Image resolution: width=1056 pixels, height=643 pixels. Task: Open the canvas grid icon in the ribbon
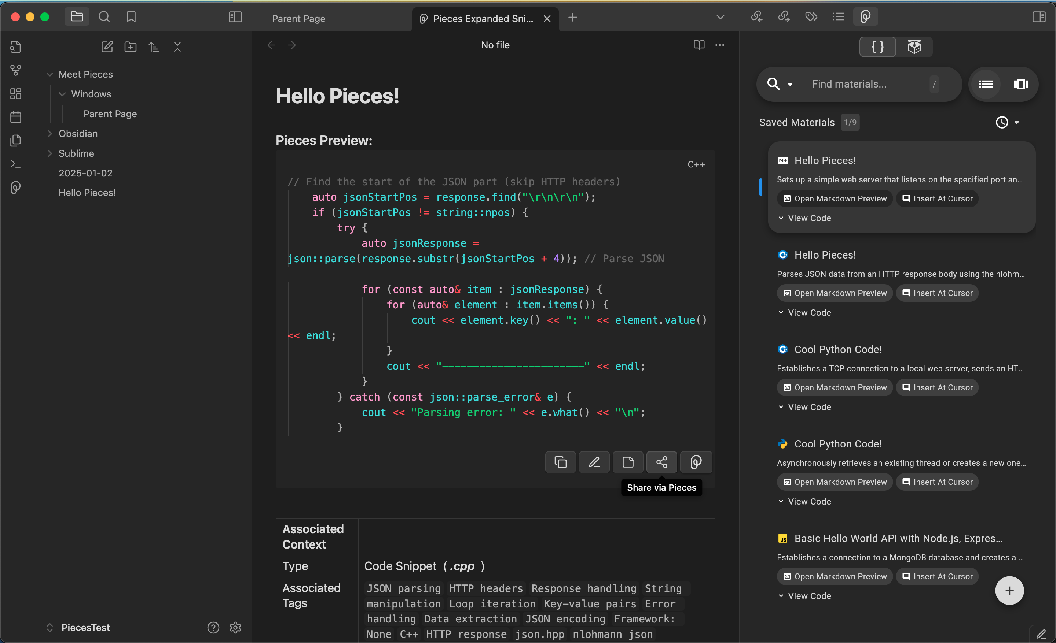click(x=16, y=94)
